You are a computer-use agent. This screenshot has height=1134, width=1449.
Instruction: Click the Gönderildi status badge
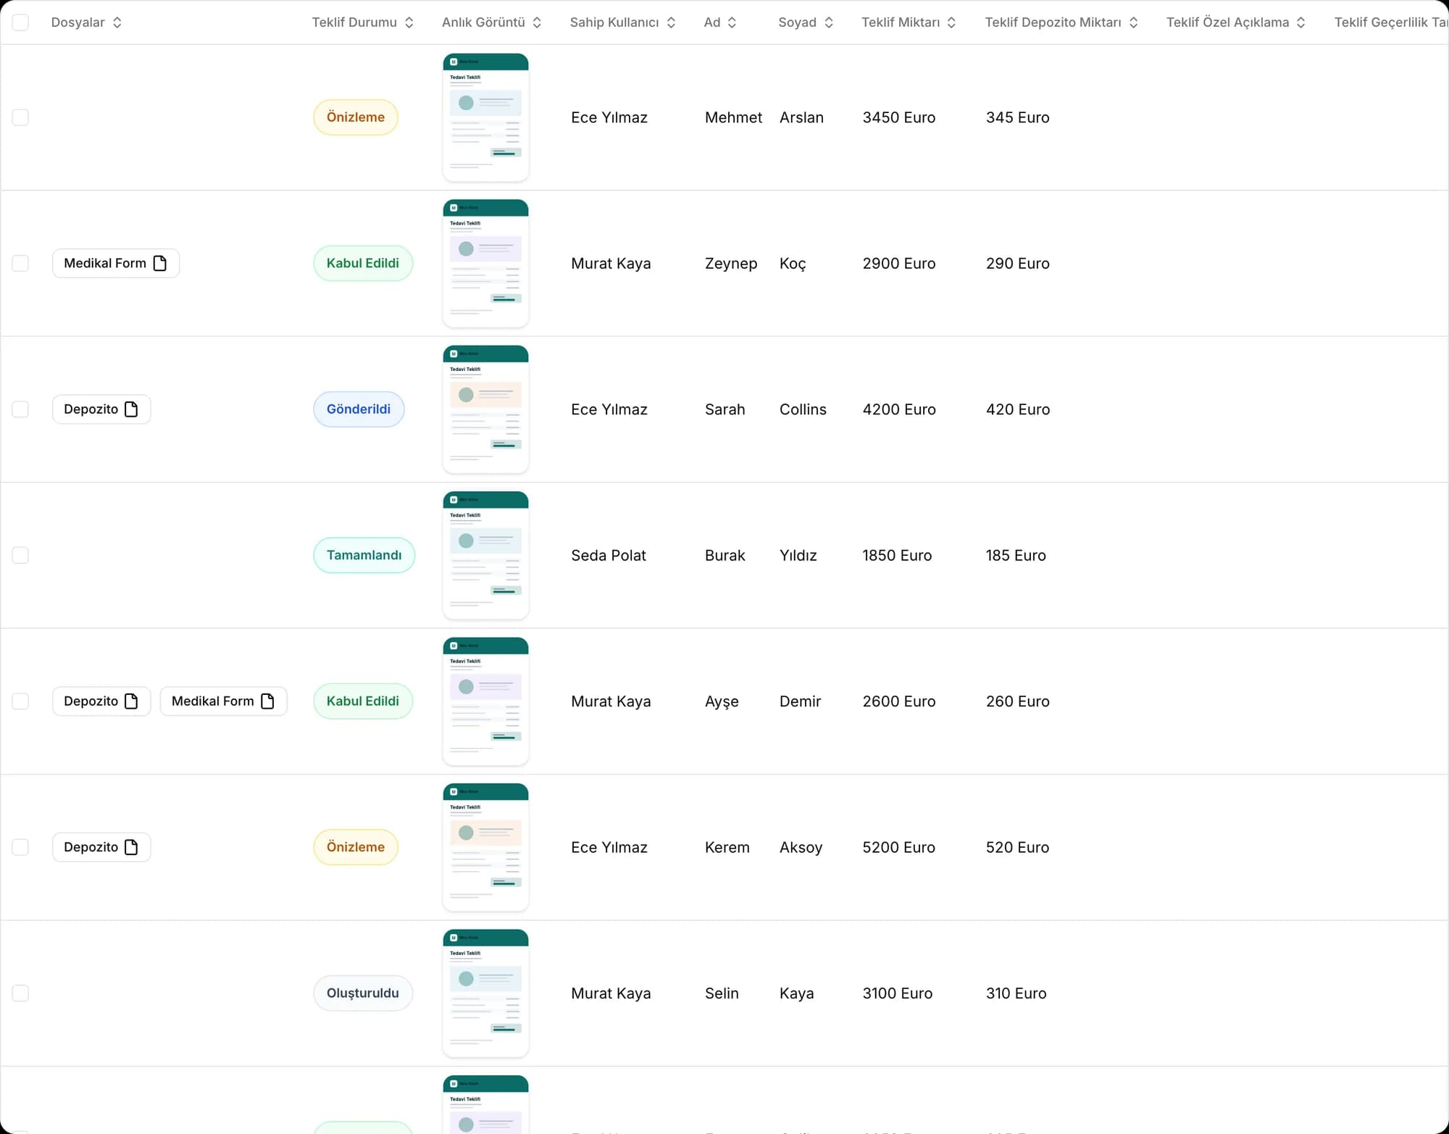click(359, 409)
